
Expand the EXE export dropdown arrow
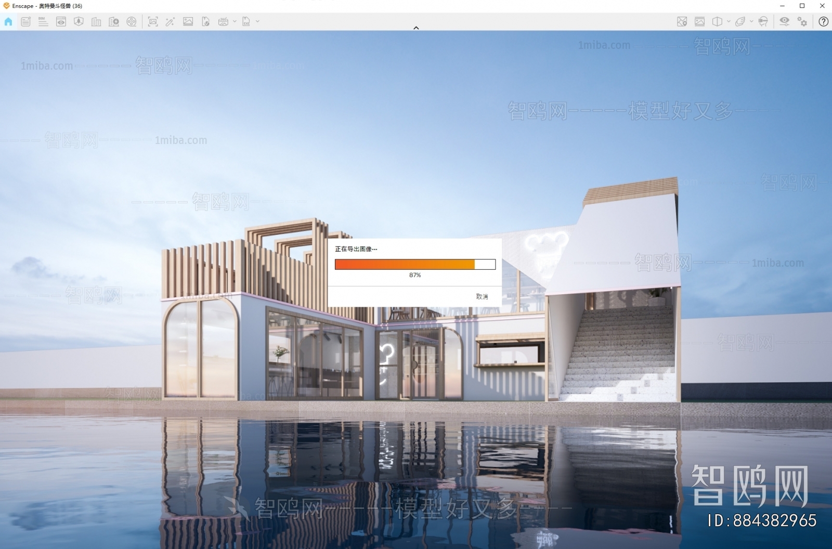pyautogui.click(x=257, y=21)
